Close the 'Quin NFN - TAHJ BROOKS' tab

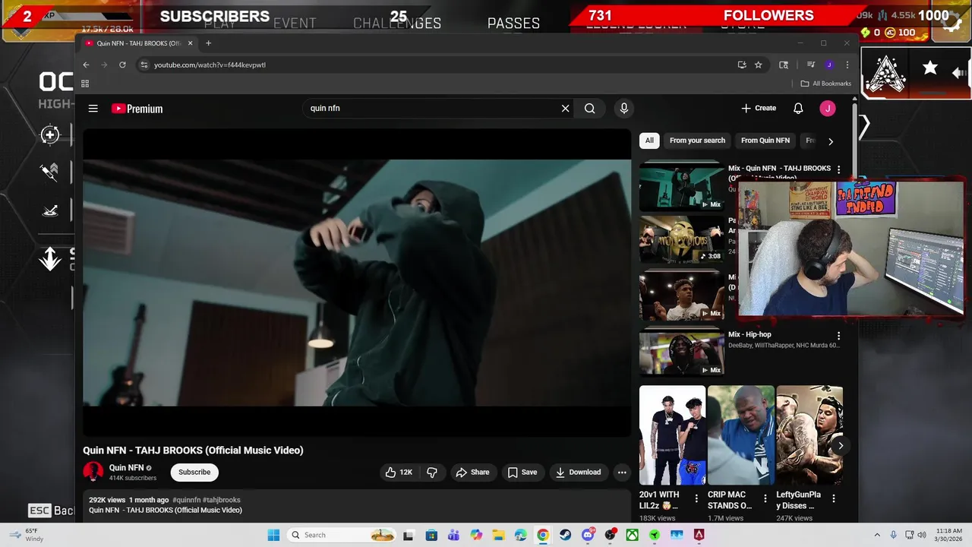tap(190, 43)
